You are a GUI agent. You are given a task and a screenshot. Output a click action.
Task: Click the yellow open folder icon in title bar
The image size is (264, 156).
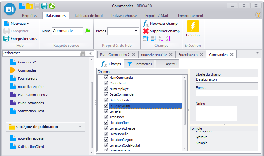[x=30, y=6]
